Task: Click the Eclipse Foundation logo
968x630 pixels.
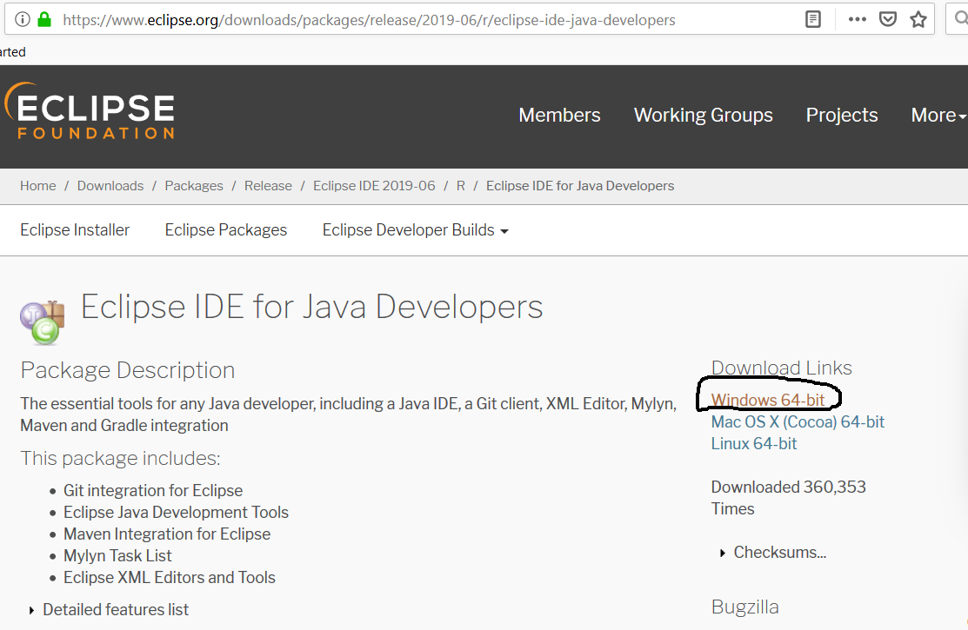Action: click(x=90, y=112)
